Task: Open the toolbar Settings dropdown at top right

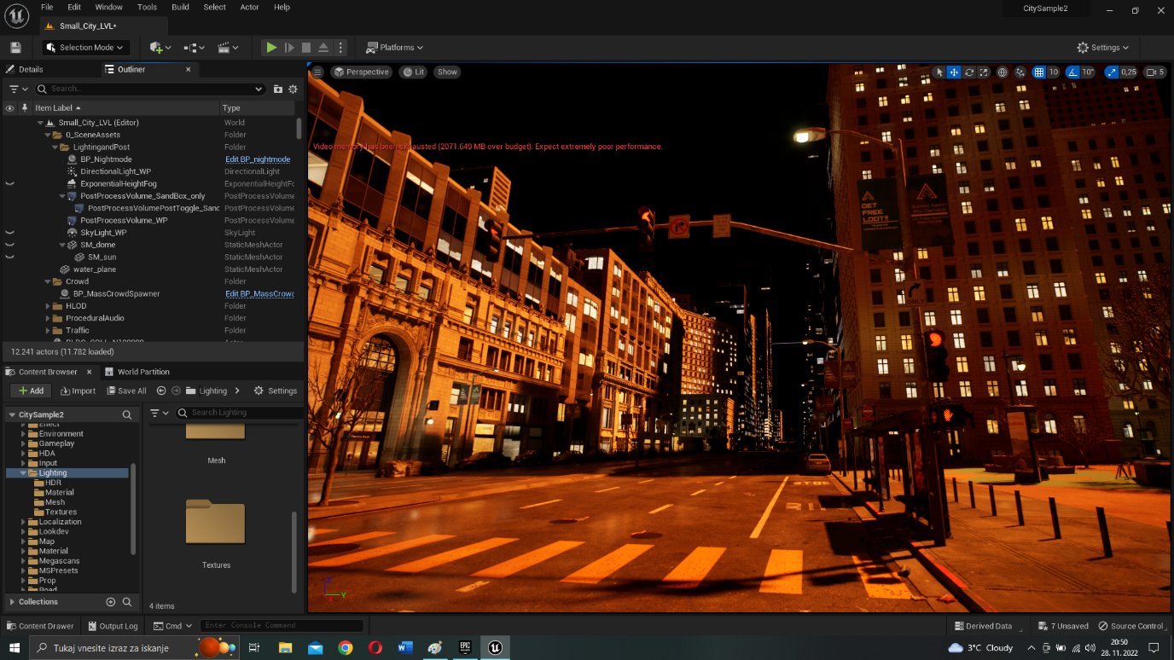Action: coord(1102,48)
